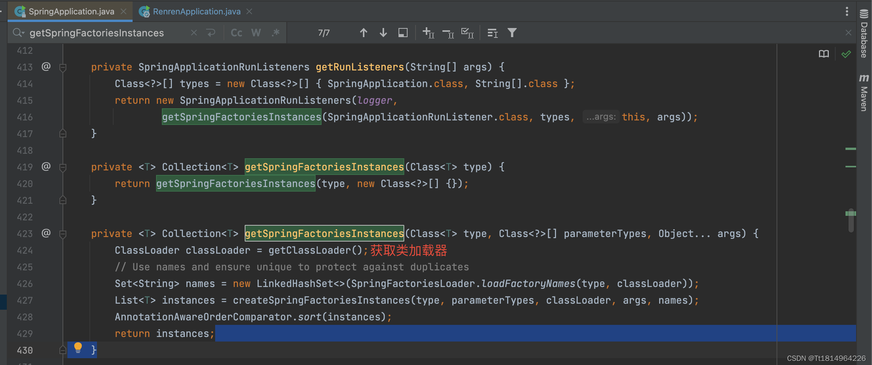The image size is (872, 365).
Task: Add selection for next occurrence
Action: tap(428, 33)
